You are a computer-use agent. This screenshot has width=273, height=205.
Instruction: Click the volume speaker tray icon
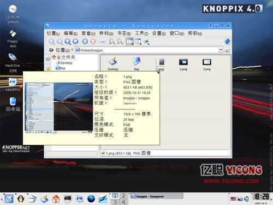pos(246,199)
